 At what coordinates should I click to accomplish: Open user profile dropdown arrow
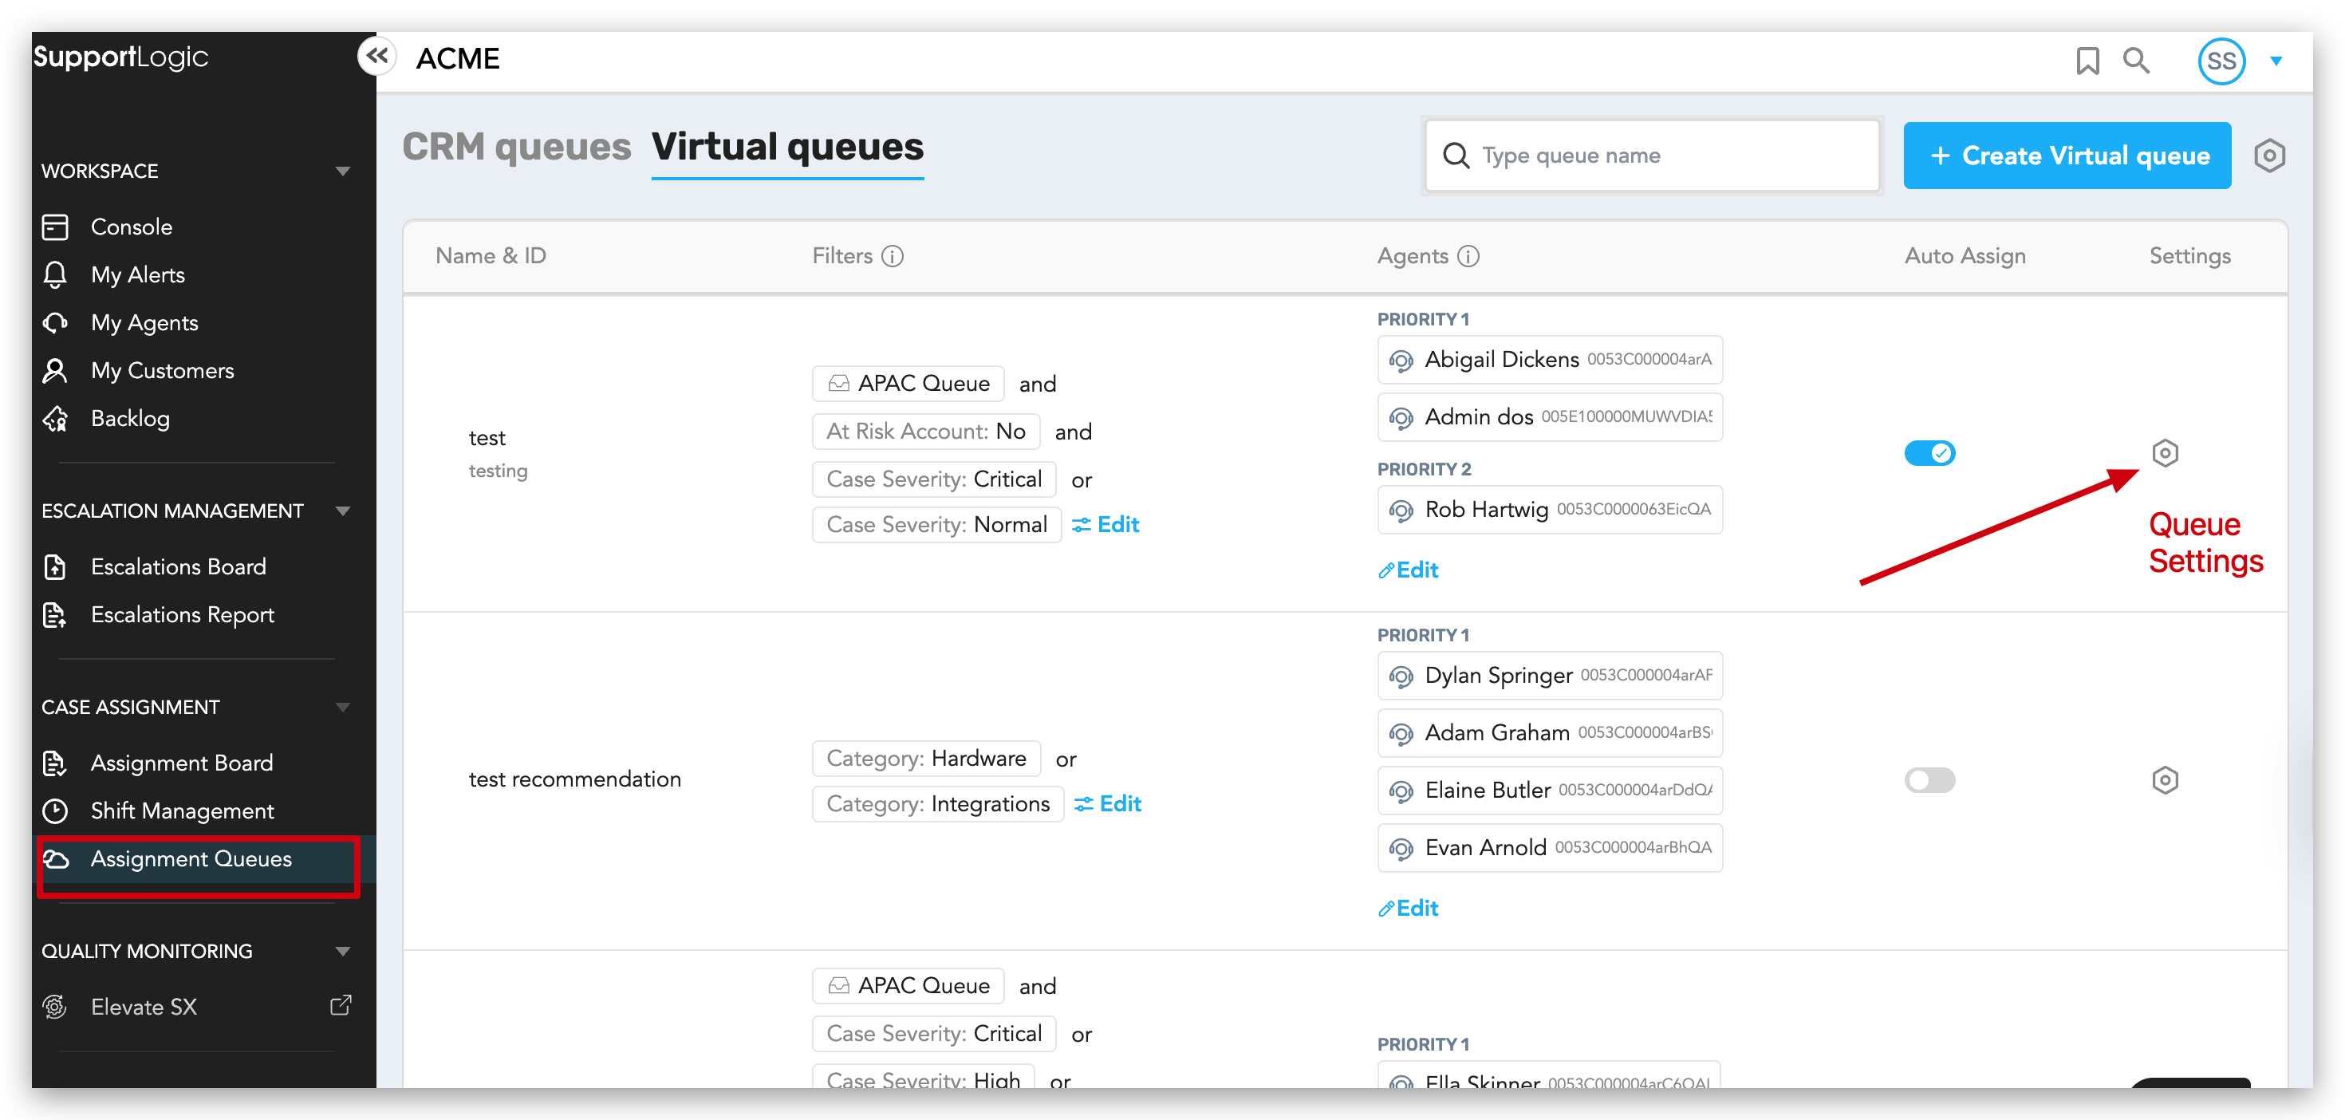(2276, 61)
